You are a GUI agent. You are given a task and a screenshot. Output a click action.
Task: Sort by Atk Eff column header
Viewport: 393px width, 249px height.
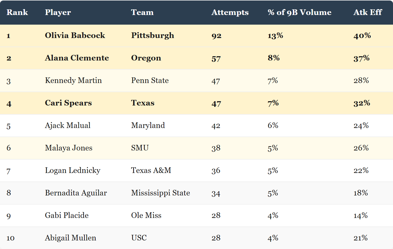367,12
